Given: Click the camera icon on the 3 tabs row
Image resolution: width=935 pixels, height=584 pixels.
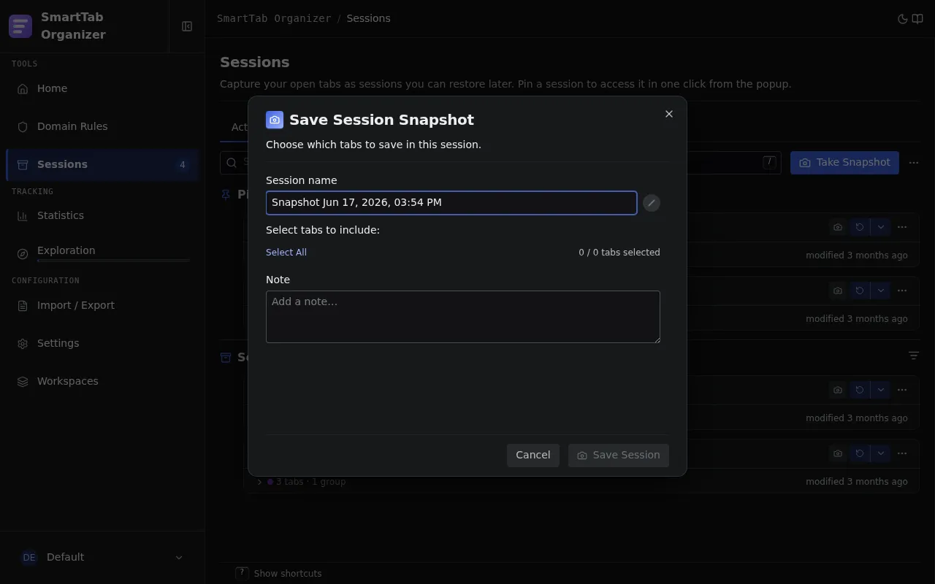Looking at the screenshot, I should coord(838,453).
